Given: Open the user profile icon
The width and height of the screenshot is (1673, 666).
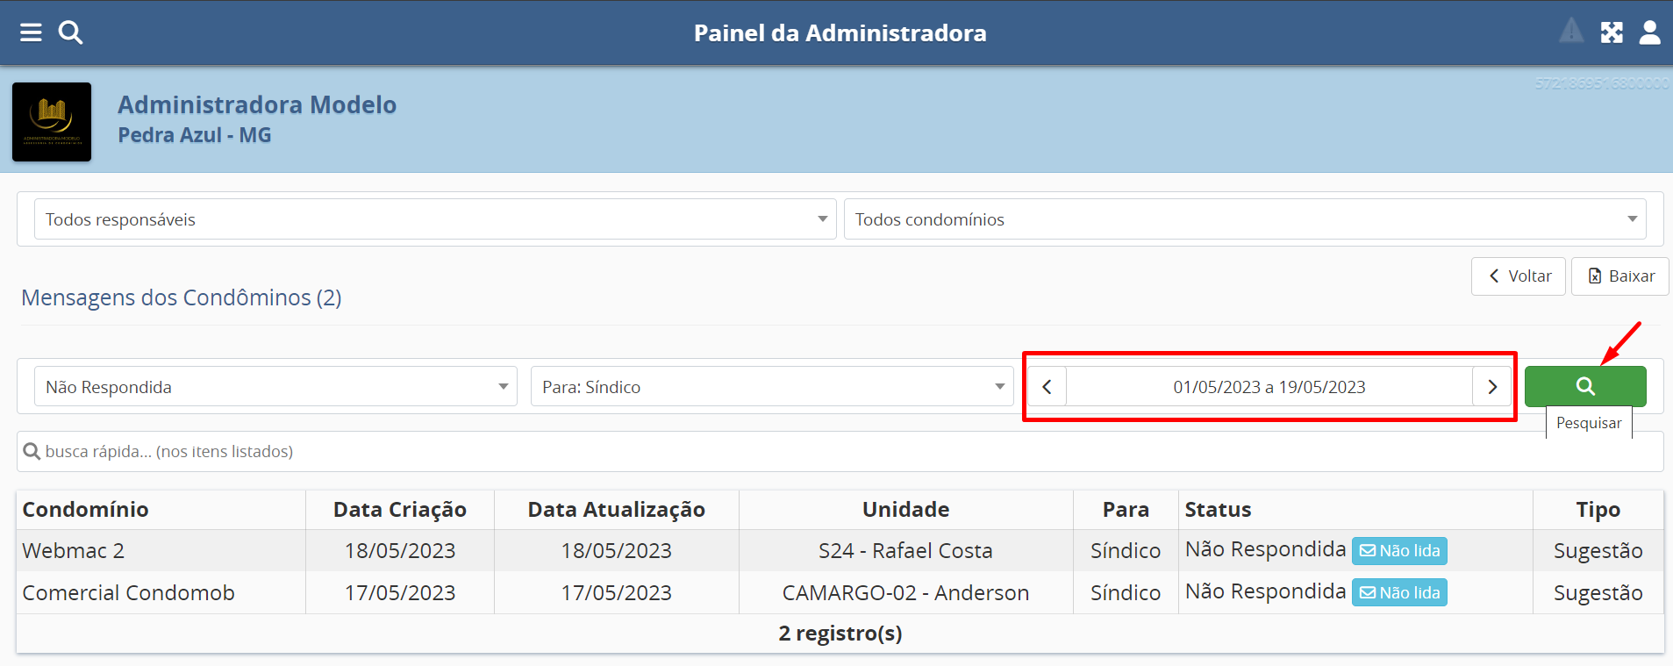Looking at the screenshot, I should coord(1649,32).
